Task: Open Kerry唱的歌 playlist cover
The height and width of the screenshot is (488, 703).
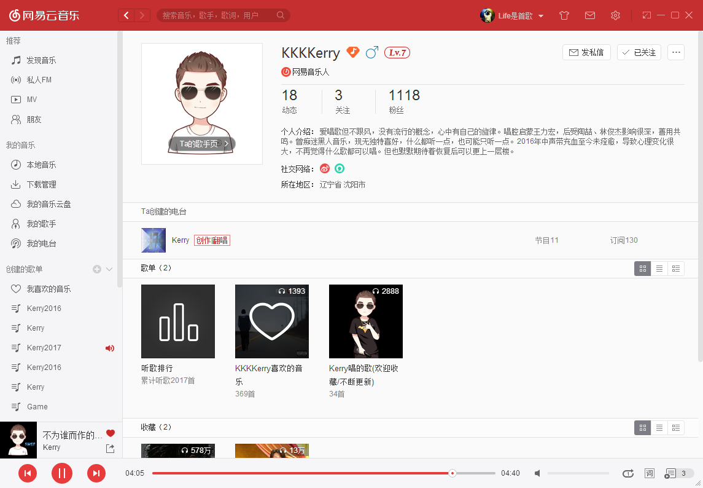Action: pyautogui.click(x=366, y=321)
